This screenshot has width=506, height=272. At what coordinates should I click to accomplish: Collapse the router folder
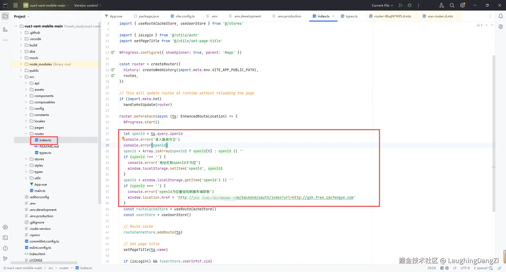point(26,134)
